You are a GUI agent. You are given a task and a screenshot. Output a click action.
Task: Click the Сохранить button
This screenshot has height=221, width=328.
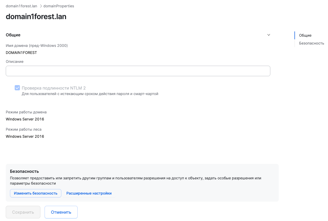[x=23, y=212]
